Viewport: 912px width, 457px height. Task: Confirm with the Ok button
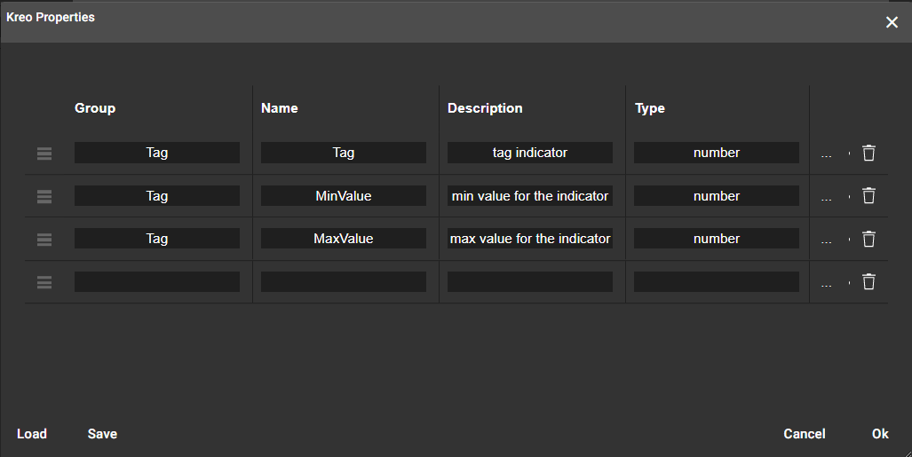pyautogui.click(x=879, y=434)
